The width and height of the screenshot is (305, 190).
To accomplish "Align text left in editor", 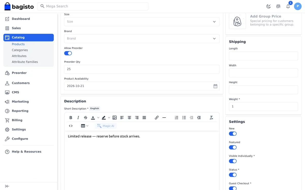I will [x=122, y=118].
